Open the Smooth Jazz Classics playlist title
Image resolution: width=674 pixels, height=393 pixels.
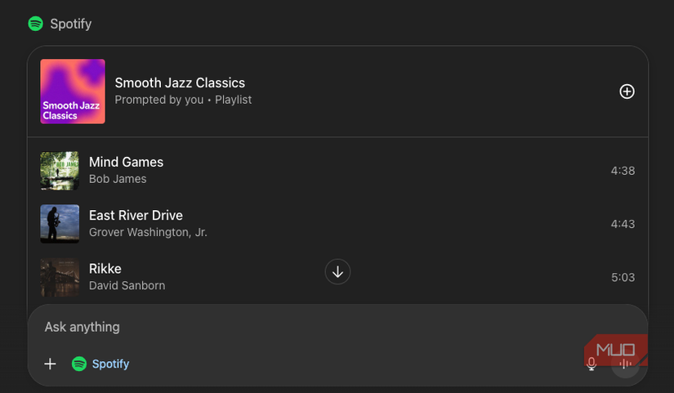click(180, 83)
